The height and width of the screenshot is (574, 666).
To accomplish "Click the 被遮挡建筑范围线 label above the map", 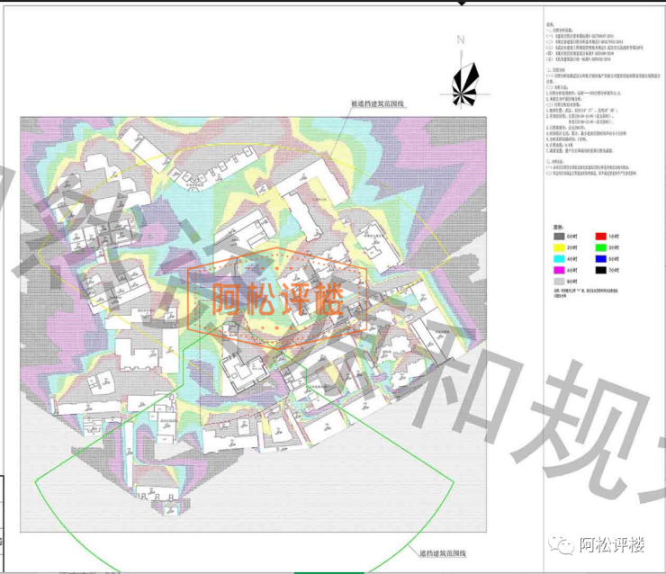I will click(376, 104).
